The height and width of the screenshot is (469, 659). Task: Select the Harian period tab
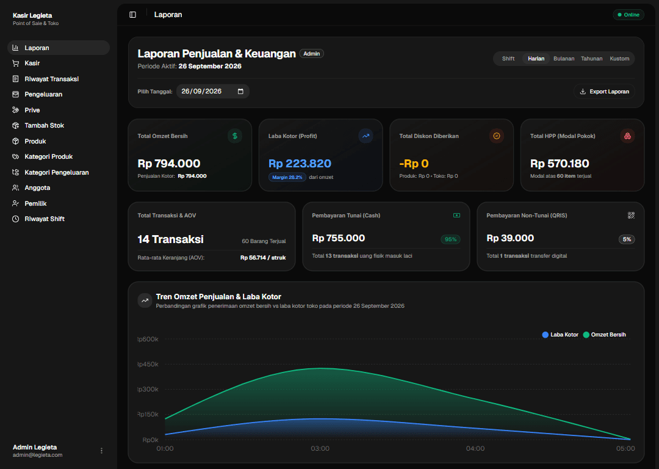click(536, 59)
